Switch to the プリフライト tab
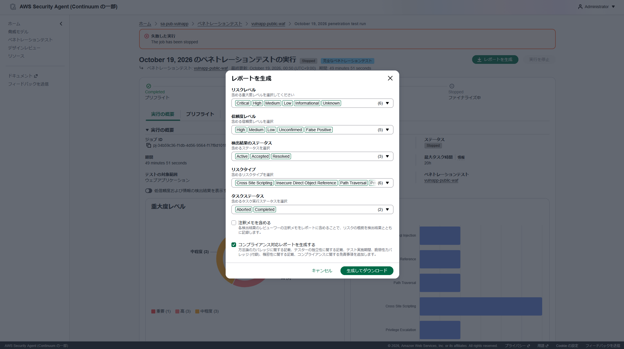The image size is (624, 349). click(x=200, y=114)
